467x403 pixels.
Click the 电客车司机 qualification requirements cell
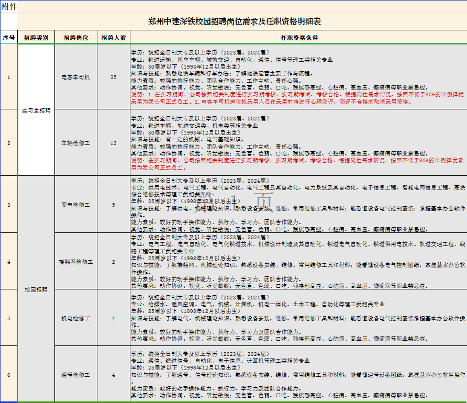(299, 77)
